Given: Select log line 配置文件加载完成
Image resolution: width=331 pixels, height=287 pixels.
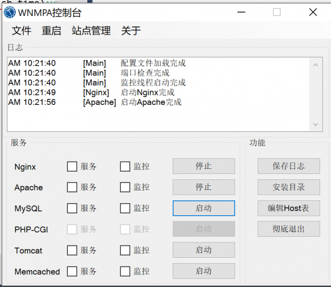Looking at the screenshot, I should coord(153,63).
